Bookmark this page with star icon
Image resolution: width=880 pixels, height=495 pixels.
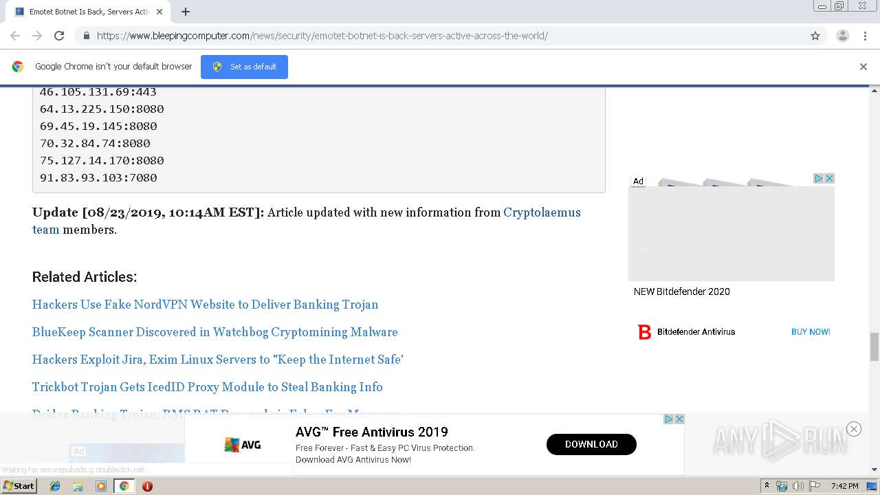click(x=815, y=36)
